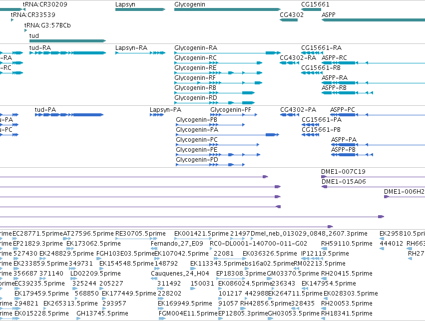Click Glycogenin-RE transcript label
The height and width of the screenshot is (321, 425).
195,68
